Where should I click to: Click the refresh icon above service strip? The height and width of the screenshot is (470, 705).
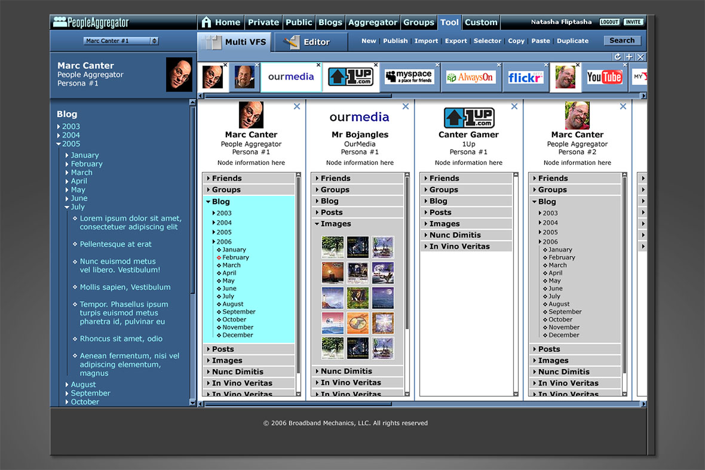point(618,57)
